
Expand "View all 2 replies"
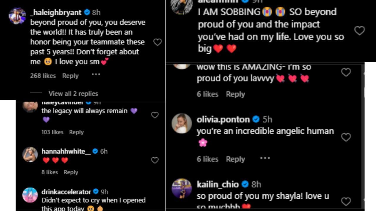point(73,94)
